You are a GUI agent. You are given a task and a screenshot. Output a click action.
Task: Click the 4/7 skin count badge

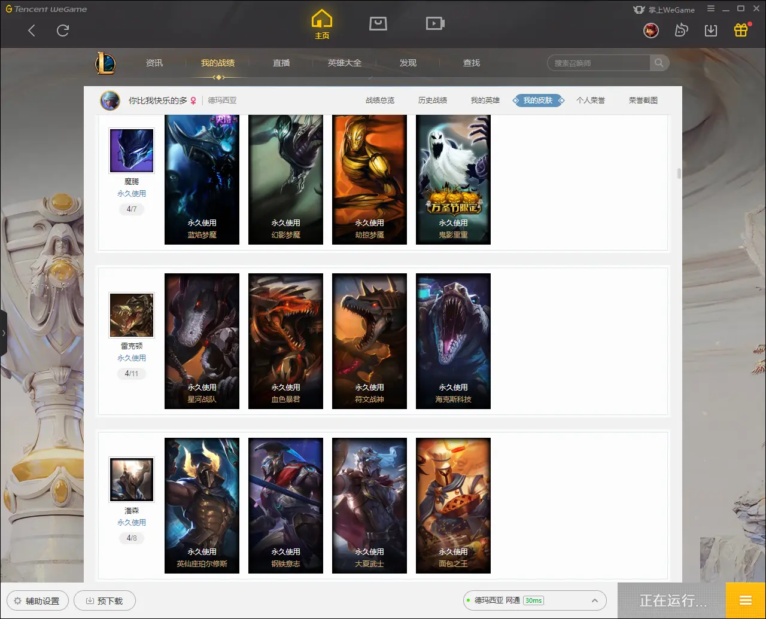[132, 209]
